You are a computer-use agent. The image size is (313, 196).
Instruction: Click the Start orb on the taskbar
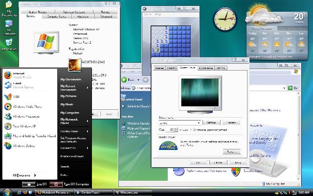tap(7, 193)
